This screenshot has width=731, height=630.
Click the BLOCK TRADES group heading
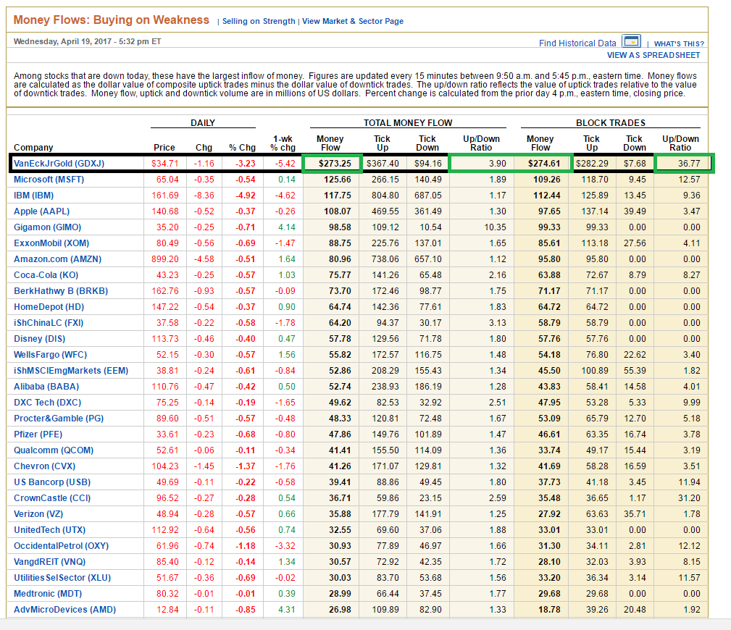coord(611,123)
